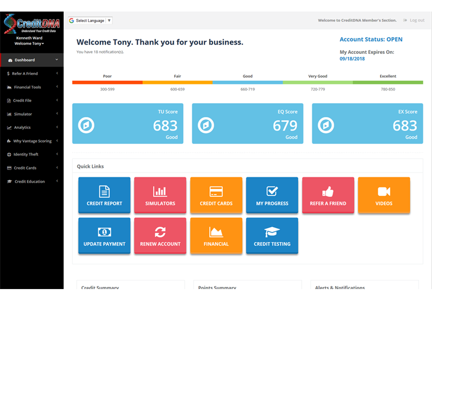Click the green Excellent score range bar
Viewport: 457px width, 401px height.
click(x=388, y=82)
